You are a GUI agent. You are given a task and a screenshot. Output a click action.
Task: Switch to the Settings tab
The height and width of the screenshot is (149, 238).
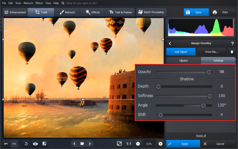point(218,60)
